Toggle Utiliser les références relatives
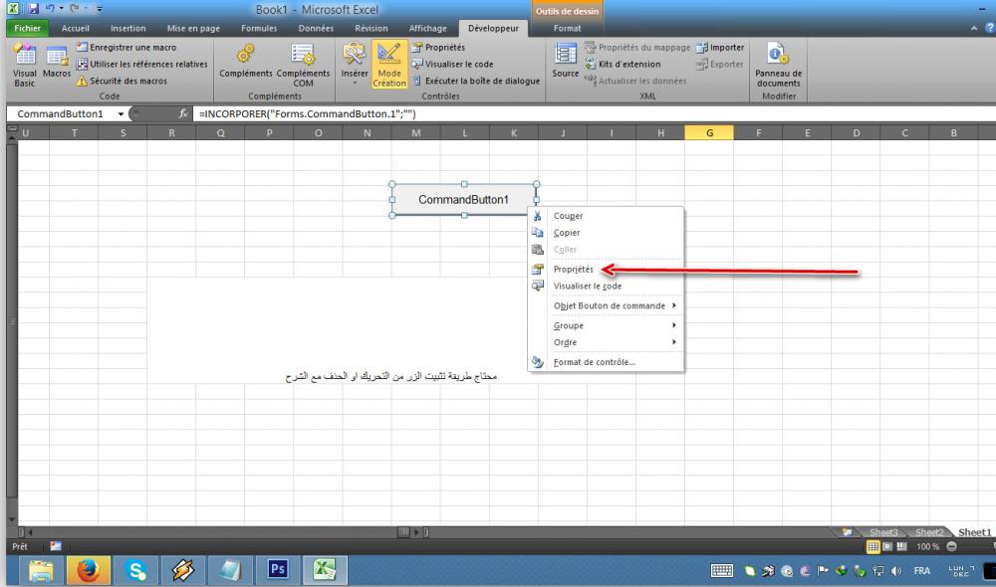This screenshot has height=587, width=996. tap(141, 64)
